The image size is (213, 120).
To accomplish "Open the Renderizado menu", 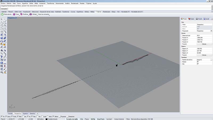I will [75, 3].
